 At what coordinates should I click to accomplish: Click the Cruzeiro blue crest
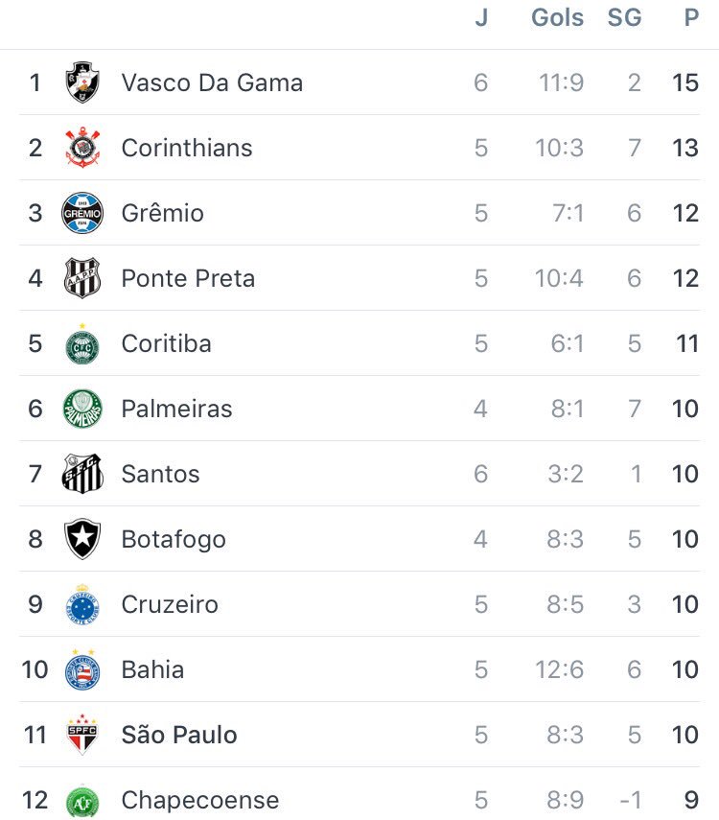click(x=82, y=604)
